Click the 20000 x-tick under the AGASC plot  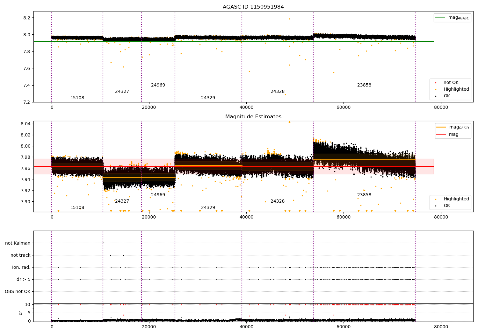tap(149, 108)
